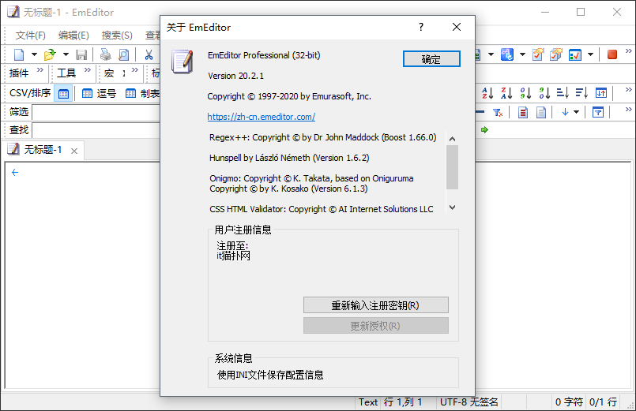This screenshot has width=636, height=411.
Task: Expand the 插件 toolbar overflow chevron
Action: tap(40, 70)
